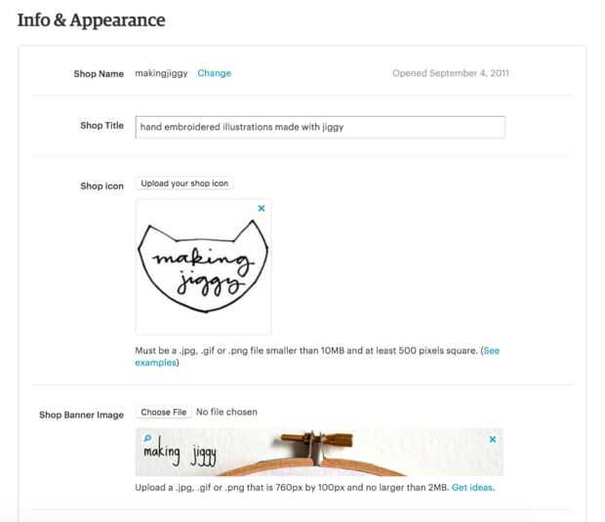The height and width of the screenshot is (522, 605).
Task: Open the Get ideas link
Action: tap(472, 488)
